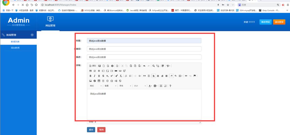The height and width of the screenshot is (135, 290).
Task: Toggle italic formatting
Action: click(95, 76)
